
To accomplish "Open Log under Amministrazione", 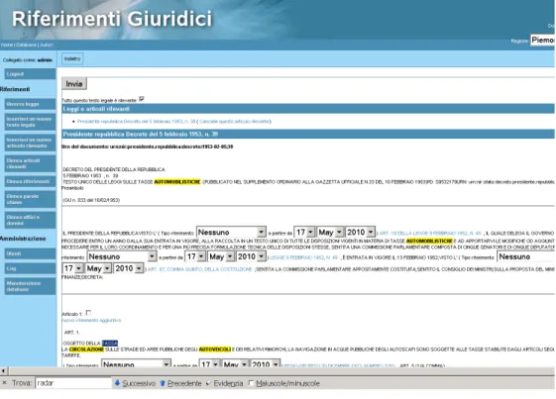I will (x=30, y=268).
